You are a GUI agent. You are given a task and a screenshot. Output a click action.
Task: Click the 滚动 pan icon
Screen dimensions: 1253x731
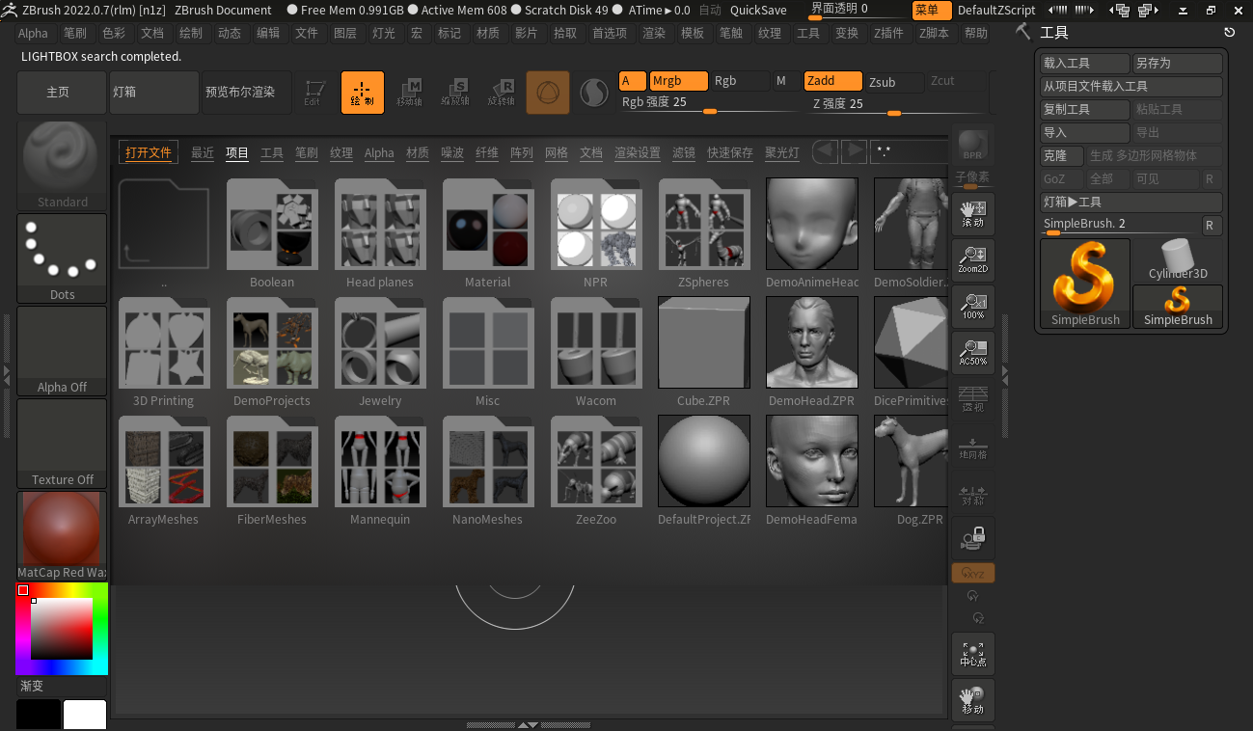click(x=972, y=213)
